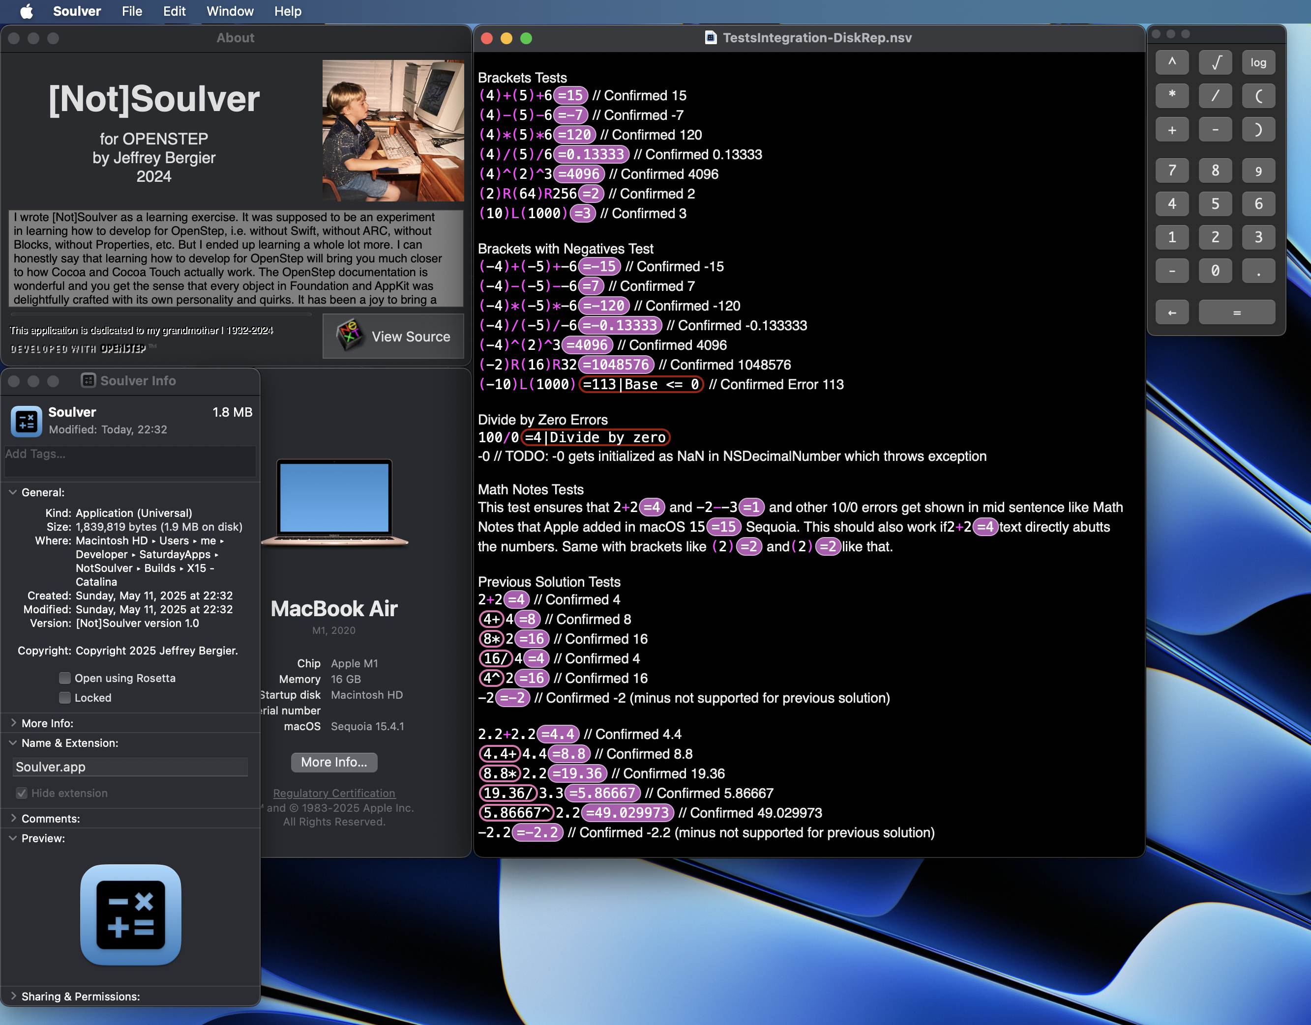Viewport: 1311px width, 1025px height.
Task: Click the number 1 key
Action: click(1172, 237)
